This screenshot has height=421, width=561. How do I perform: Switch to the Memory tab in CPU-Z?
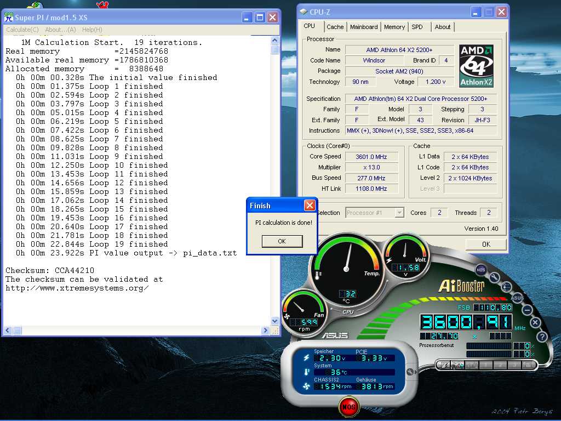pos(394,27)
